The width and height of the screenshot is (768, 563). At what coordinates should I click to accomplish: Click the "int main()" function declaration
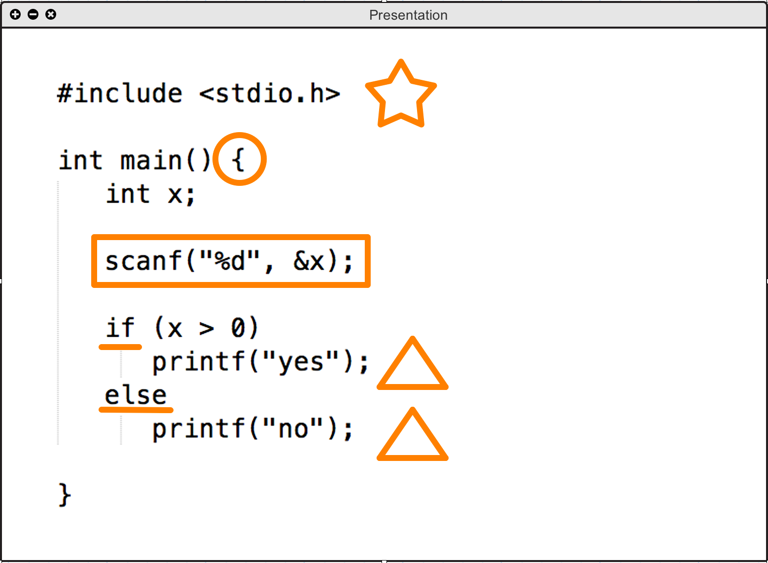point(135,161)
